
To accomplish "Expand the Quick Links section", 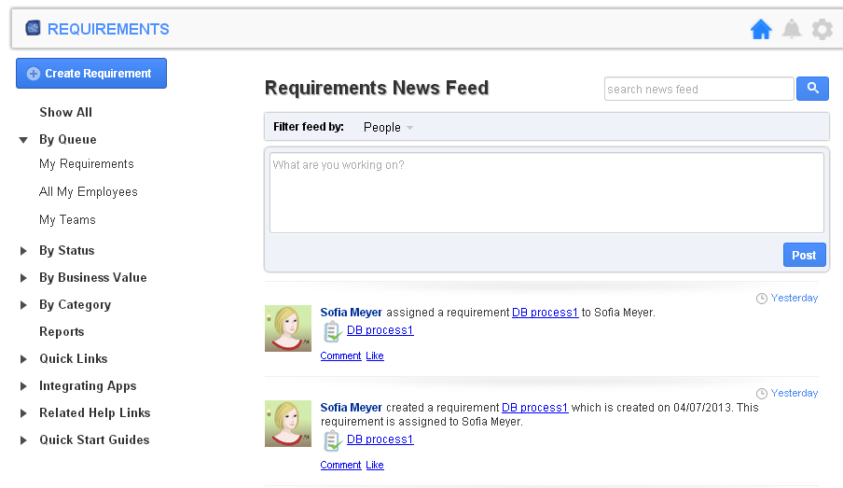I will pos(23,359).
